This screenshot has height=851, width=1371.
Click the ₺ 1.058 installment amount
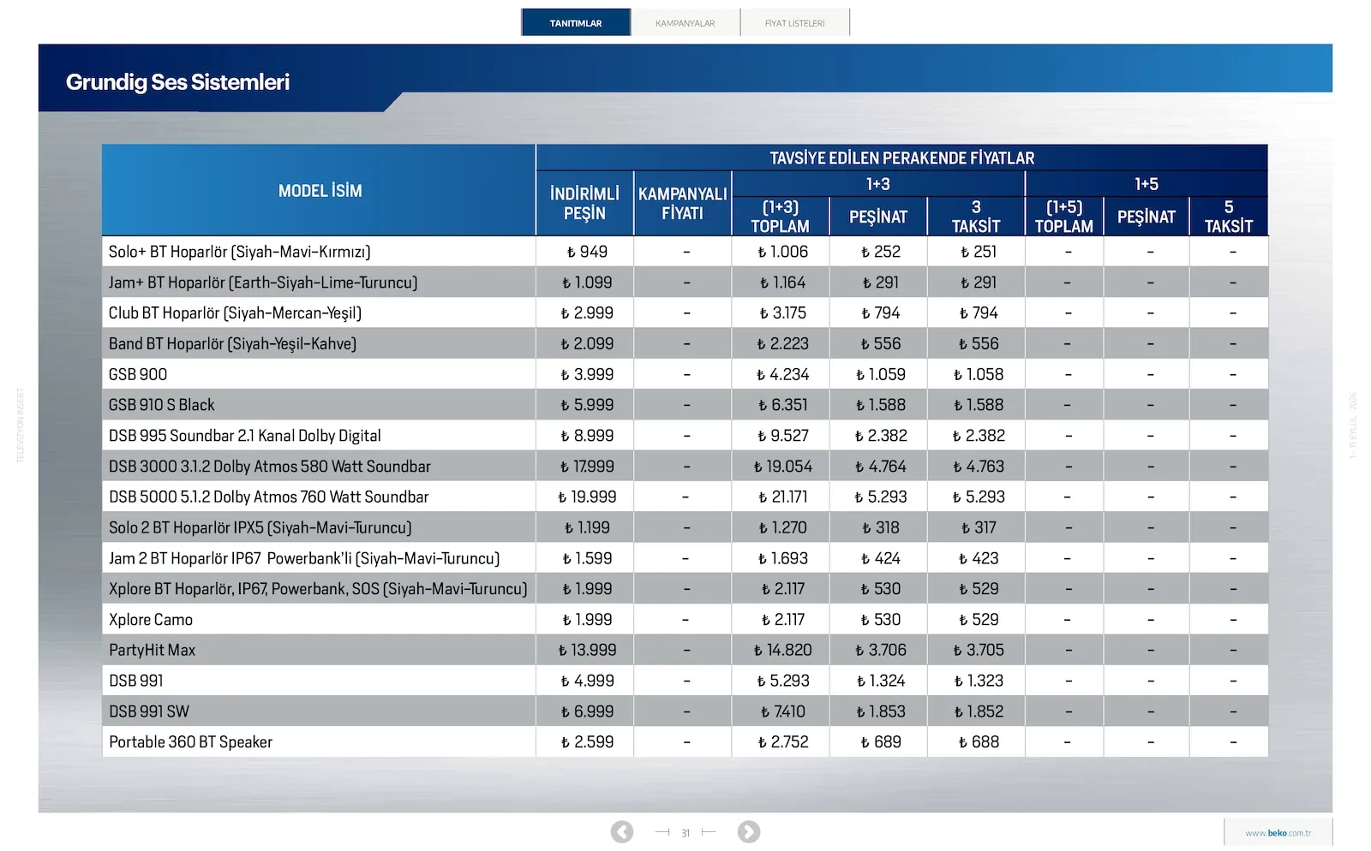point(978,374)
